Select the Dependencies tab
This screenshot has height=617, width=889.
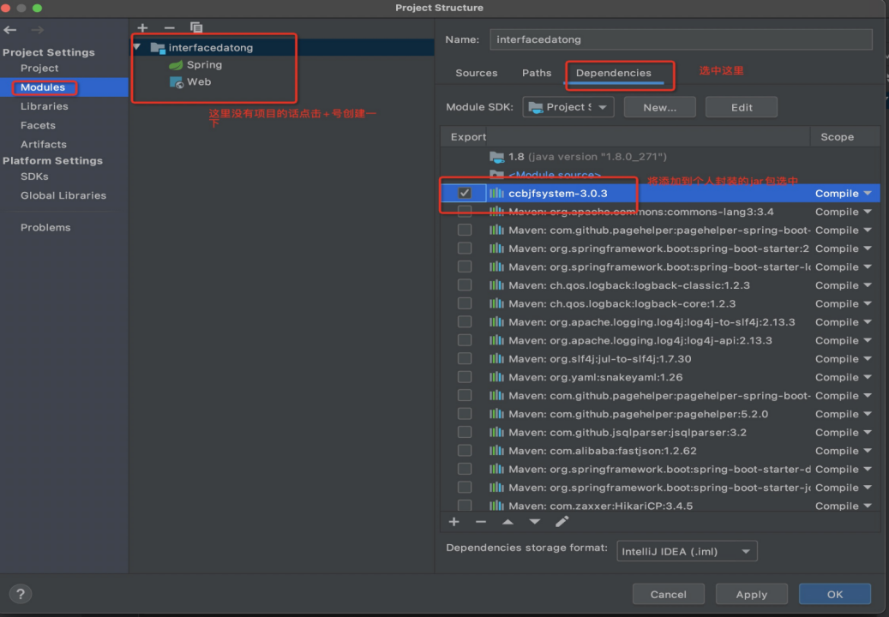pyautogui.click(x=614, y=73)
